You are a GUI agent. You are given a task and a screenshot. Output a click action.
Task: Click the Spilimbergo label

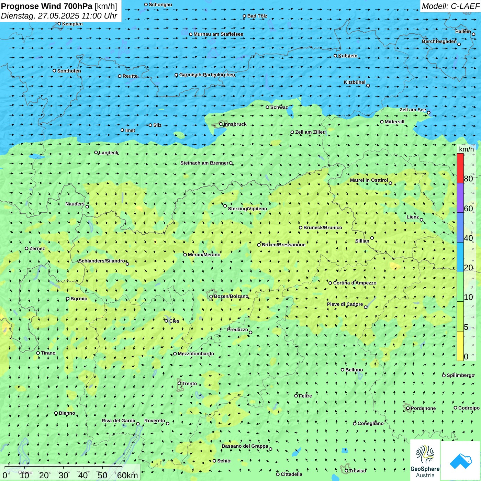tap(460, 375)
